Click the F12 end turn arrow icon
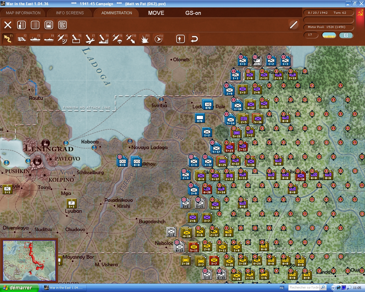Viewport: 365px width, 292px height. coord(159,39)
